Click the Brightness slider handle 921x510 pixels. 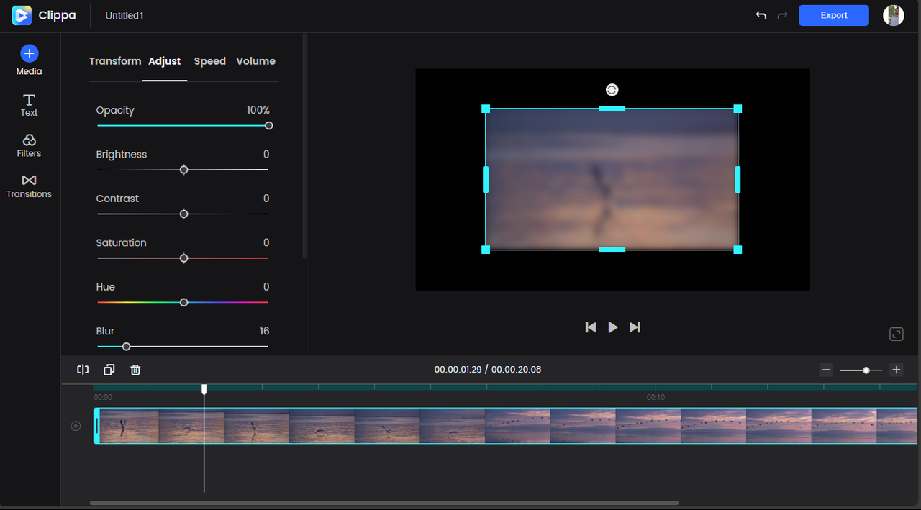coord(183,170)
